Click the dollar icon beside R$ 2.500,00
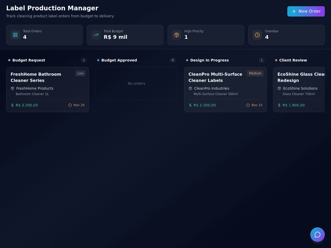Image resolution: width=331 pixels, height=248 pixels. click(190, 105)
